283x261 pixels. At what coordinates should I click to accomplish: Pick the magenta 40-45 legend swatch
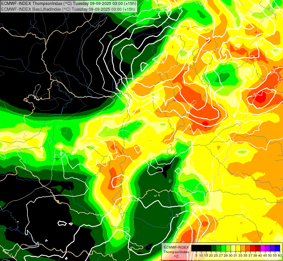click(x=263, y=248)
